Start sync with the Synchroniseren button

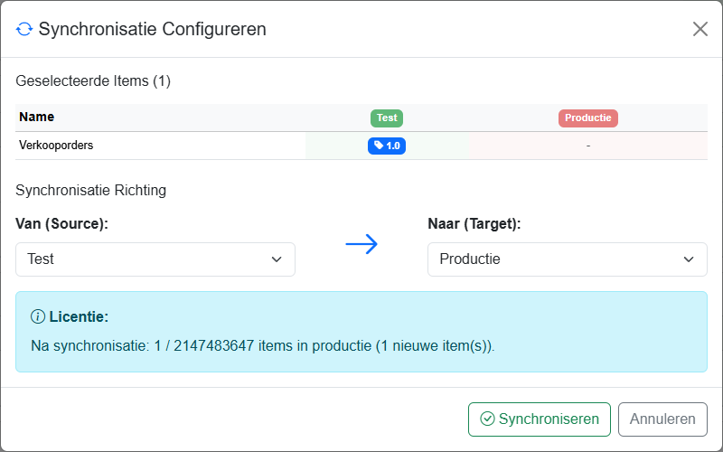(539, 419)
